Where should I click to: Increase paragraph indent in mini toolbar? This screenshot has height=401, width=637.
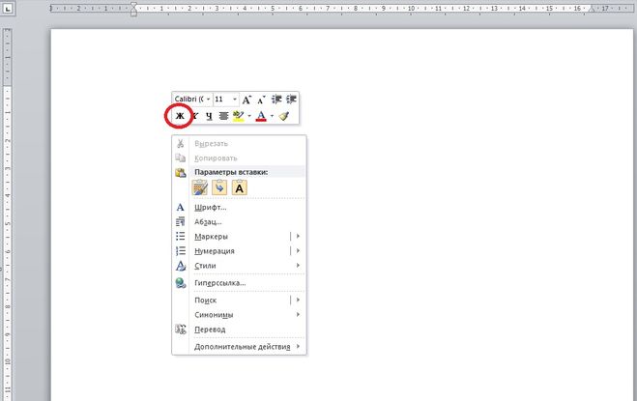pyautogui.click(x=291, y=100)
